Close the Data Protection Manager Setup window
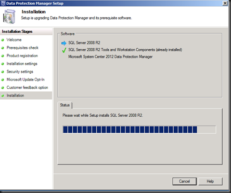231x193 pixels. 225,3
